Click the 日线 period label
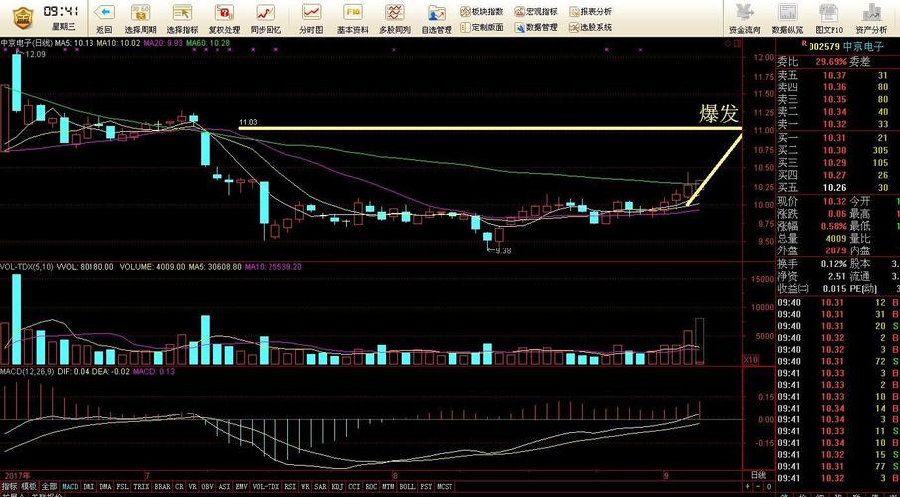The image size is (900, 497). [758, 476]
